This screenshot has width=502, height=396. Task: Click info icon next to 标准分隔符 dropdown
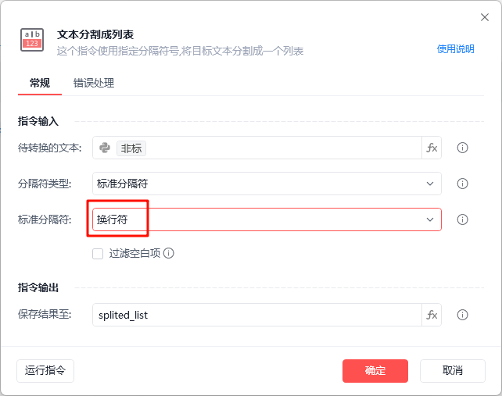point(462,219)
